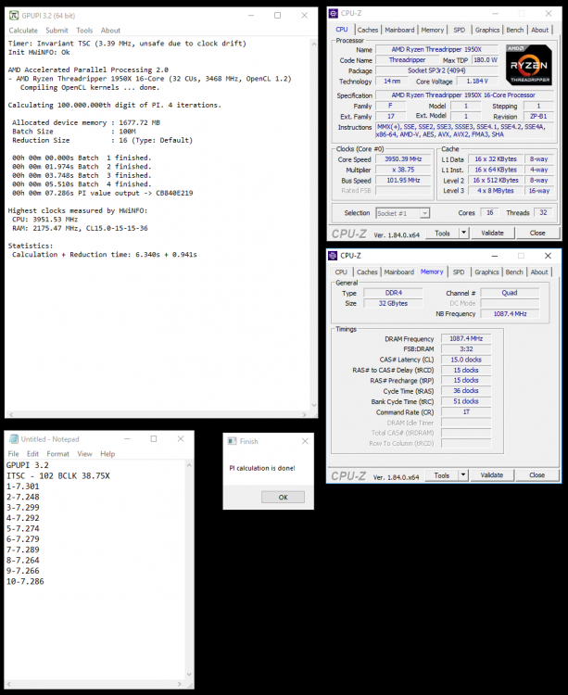
Task: Click the Ryzen Threadripper logo
Action: [x=528, y=65]
